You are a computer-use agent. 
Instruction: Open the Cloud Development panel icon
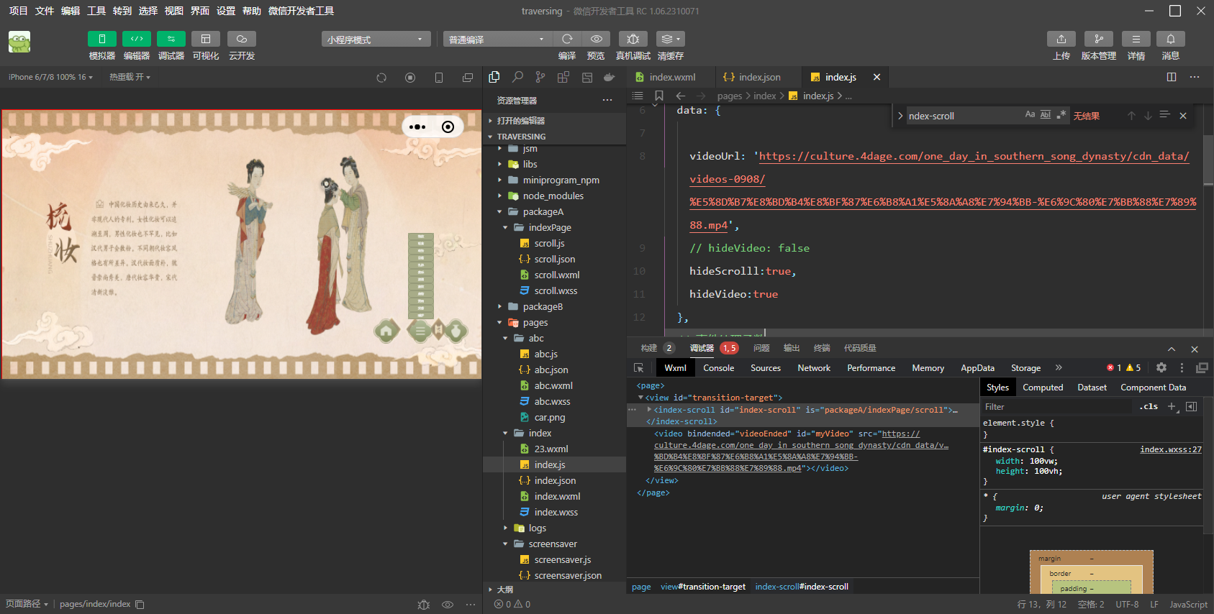coord(241,39)
